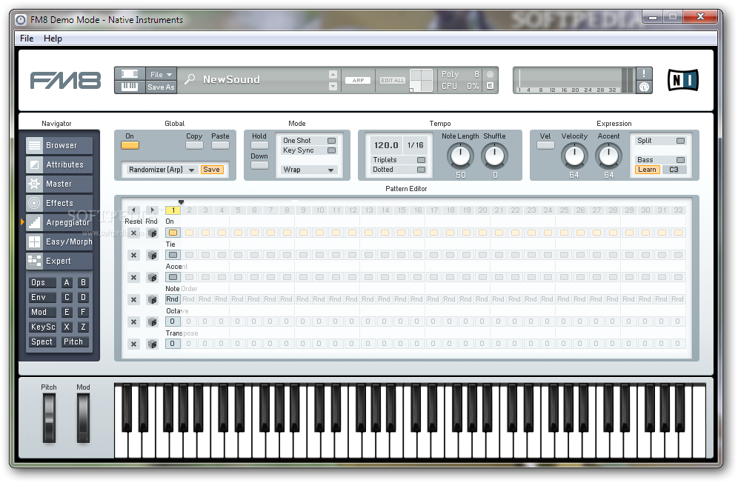The width and height of the screenshot is (738, 483).
Task: Click the Pitch wheel
Action: coord(49,419)
